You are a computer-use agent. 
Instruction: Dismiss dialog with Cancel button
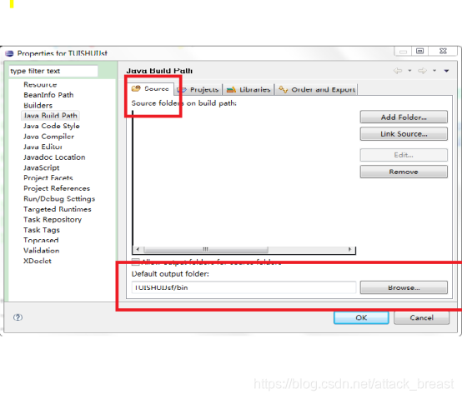click(422, 318)
